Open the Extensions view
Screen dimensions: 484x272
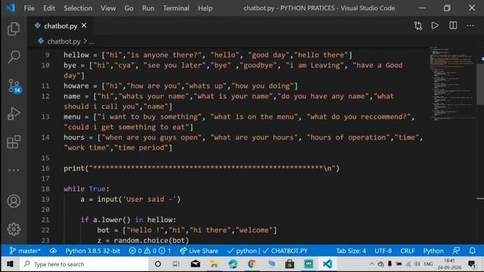(14, 142)
